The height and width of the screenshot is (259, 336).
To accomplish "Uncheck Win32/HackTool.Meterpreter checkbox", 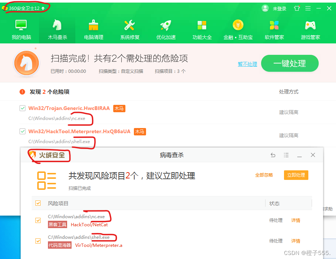I will tap(22, 131).
